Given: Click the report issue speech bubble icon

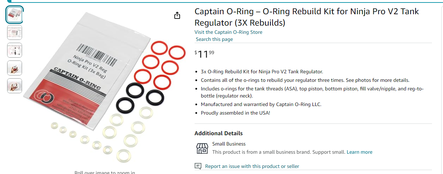Looking at the screenshot, I should pos(198,166).
